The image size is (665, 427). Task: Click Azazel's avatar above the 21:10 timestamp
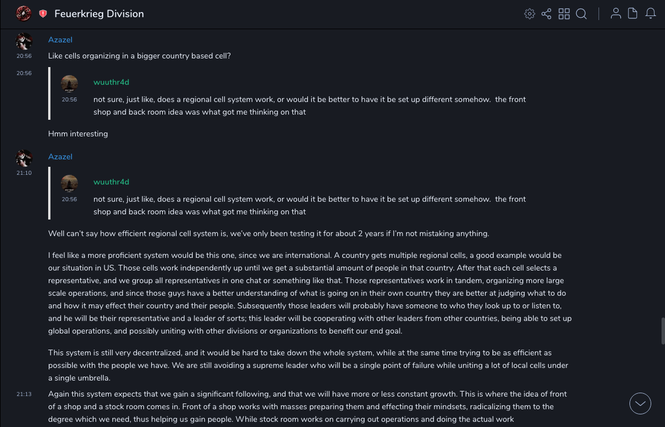coord(24,158)
